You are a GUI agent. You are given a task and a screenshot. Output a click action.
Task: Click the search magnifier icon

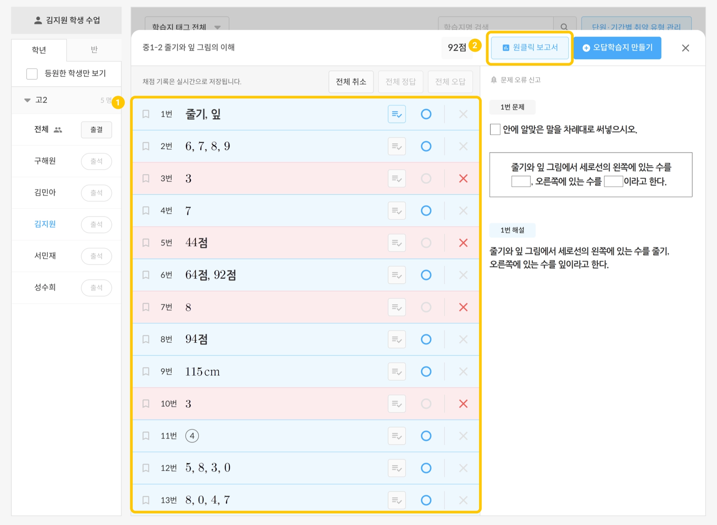tap(564, 26)
